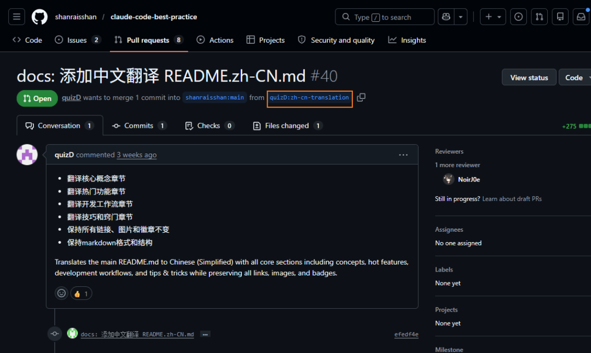Select the Commits tab
591x353 pixels.
click(139, 126)
